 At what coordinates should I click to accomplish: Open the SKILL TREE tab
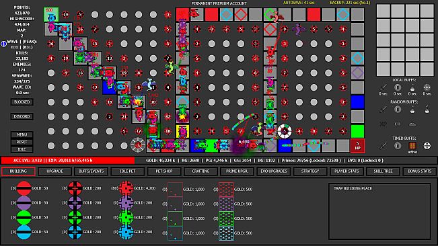(383, 171)
